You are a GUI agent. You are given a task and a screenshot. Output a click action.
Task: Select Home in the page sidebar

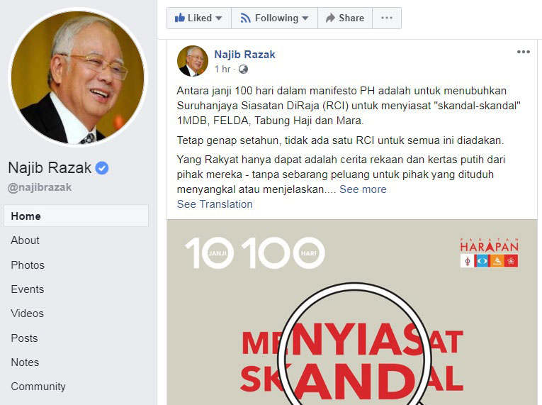point(77,216)
